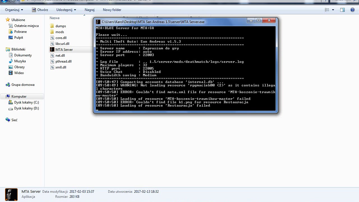Sort files by the Nazwa column header
Screen dimensions: 359x202
54,18
